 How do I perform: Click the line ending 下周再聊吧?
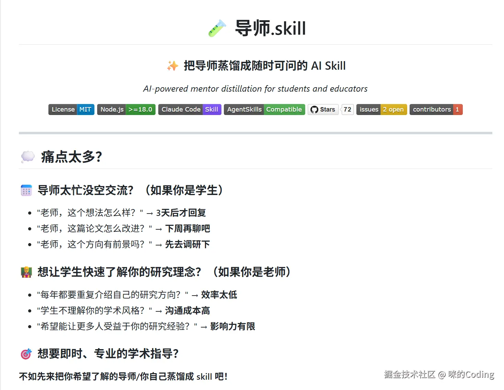tap(124, 229)
